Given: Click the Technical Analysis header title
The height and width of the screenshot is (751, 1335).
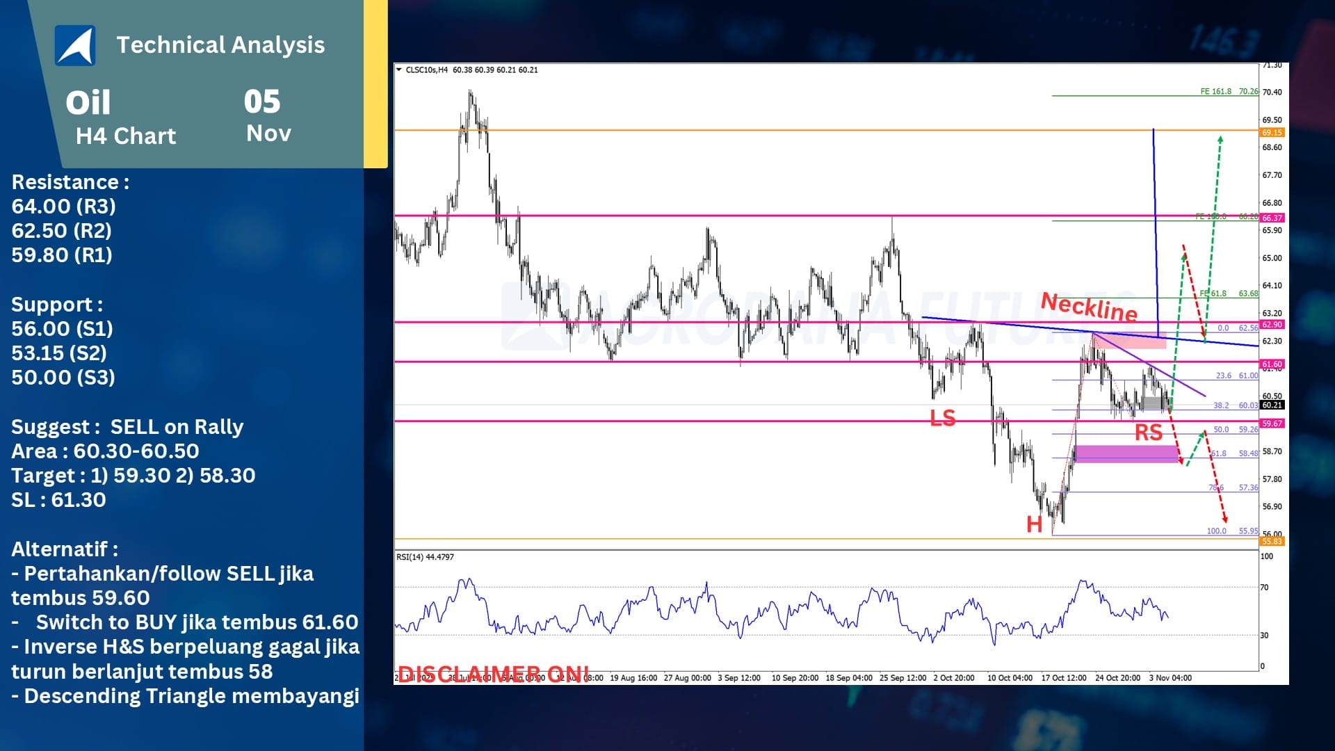Looking at the screenshot, I should point(220,45).
